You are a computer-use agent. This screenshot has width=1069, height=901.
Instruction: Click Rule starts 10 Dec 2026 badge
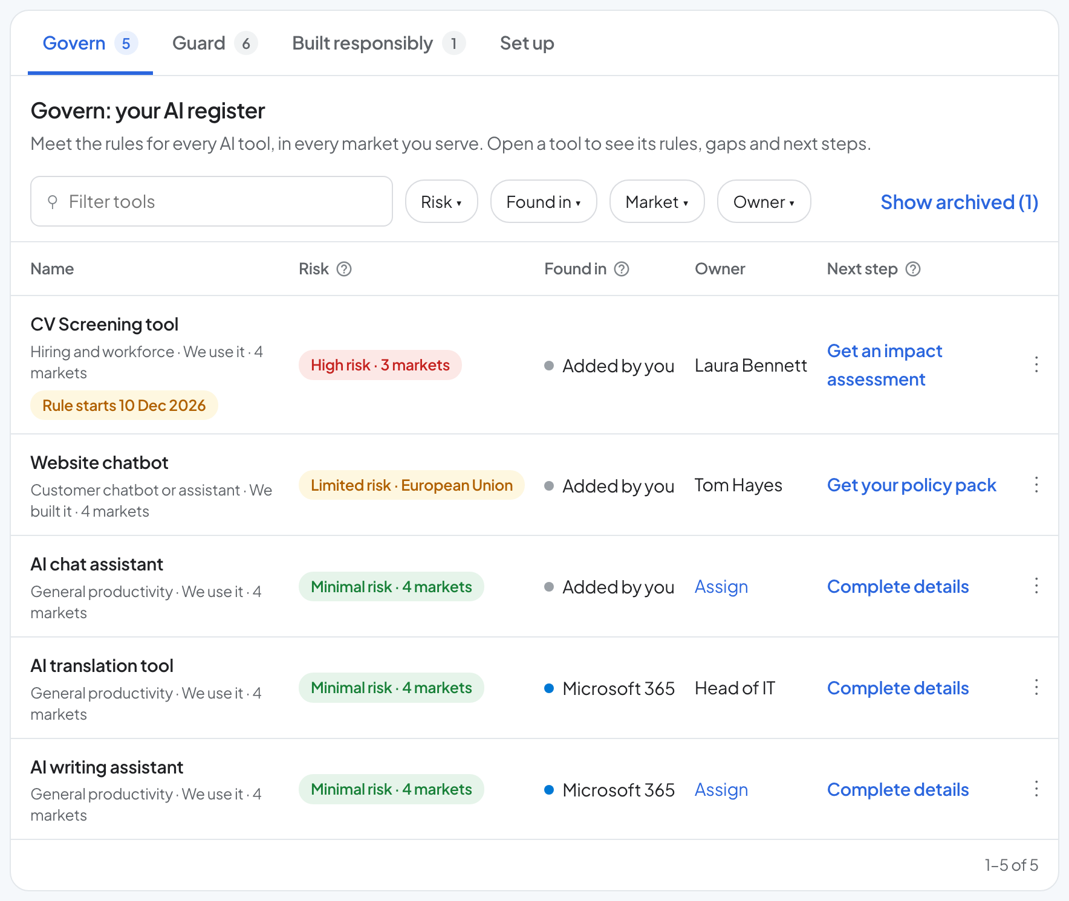124,405
